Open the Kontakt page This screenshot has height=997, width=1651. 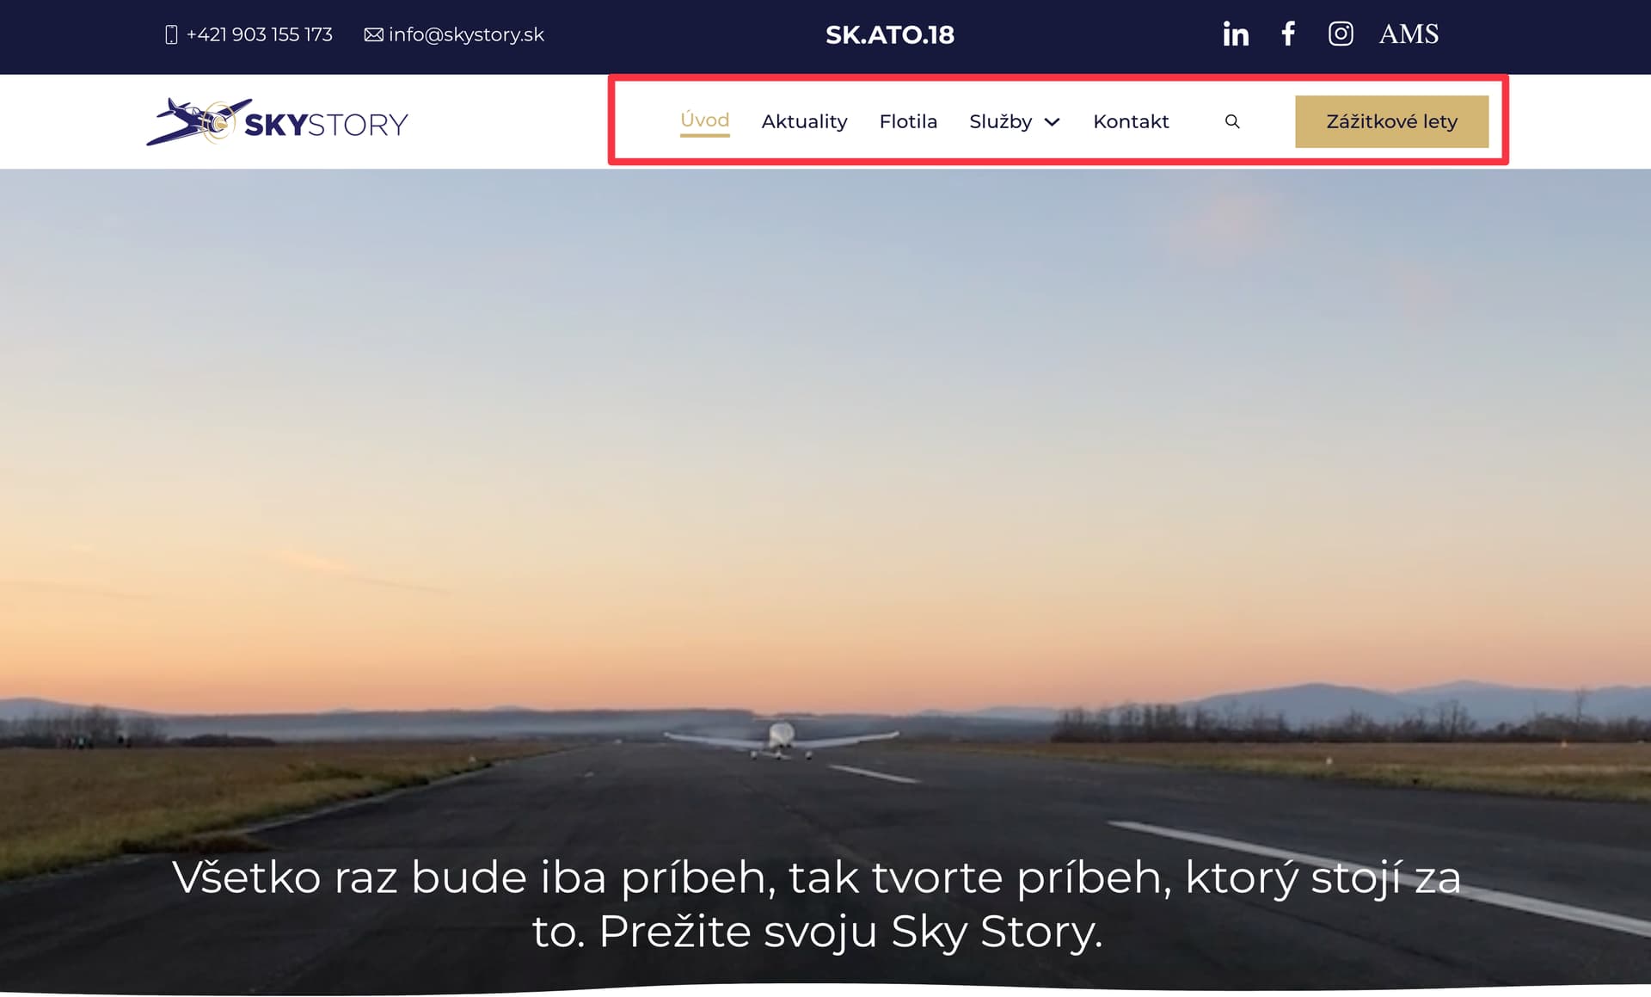(1131, 121)
